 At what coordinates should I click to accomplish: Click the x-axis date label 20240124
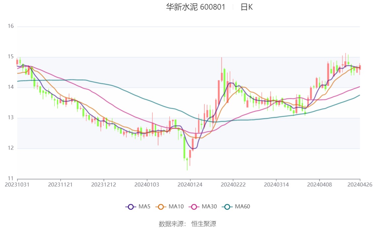[x=190, y=185]
